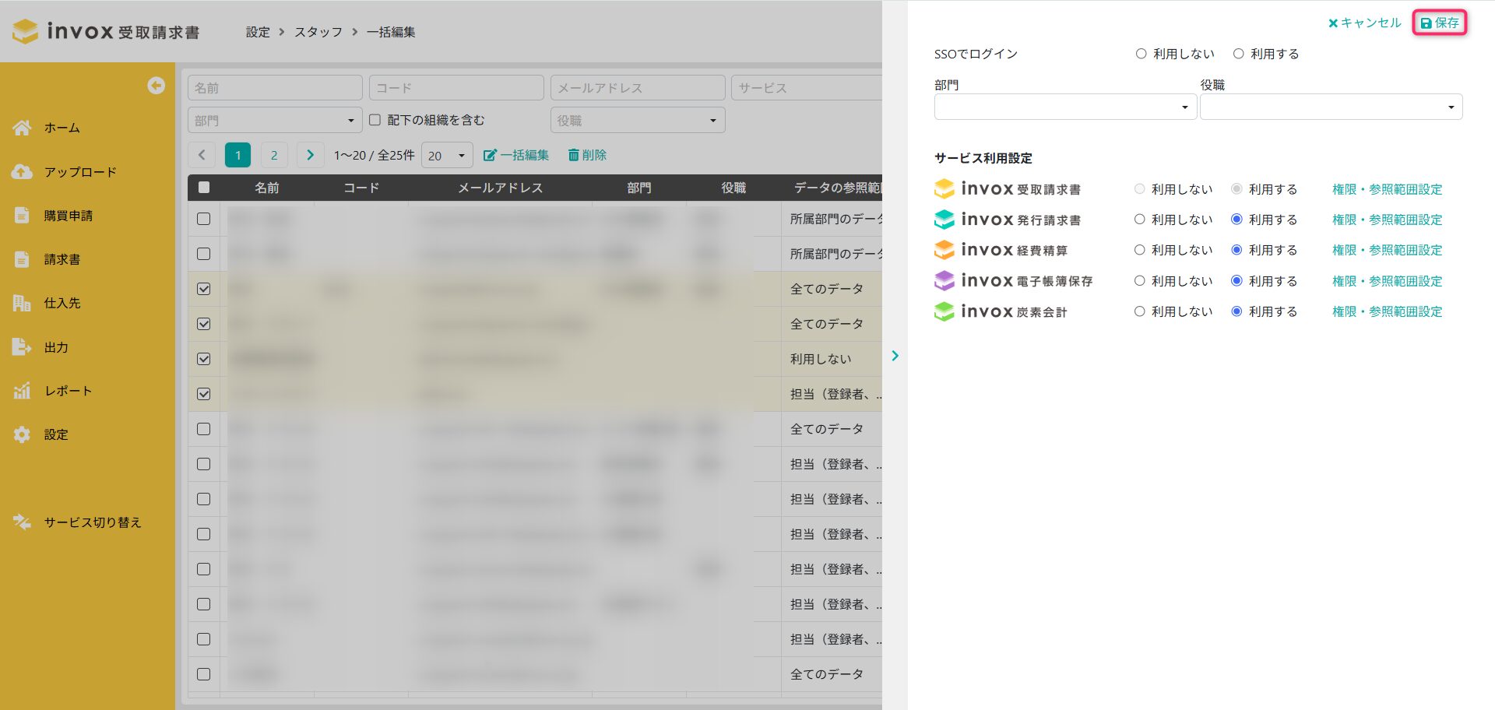Go to previous page arrow
This screenshot has width=1495, height=710.
point(202,155)
